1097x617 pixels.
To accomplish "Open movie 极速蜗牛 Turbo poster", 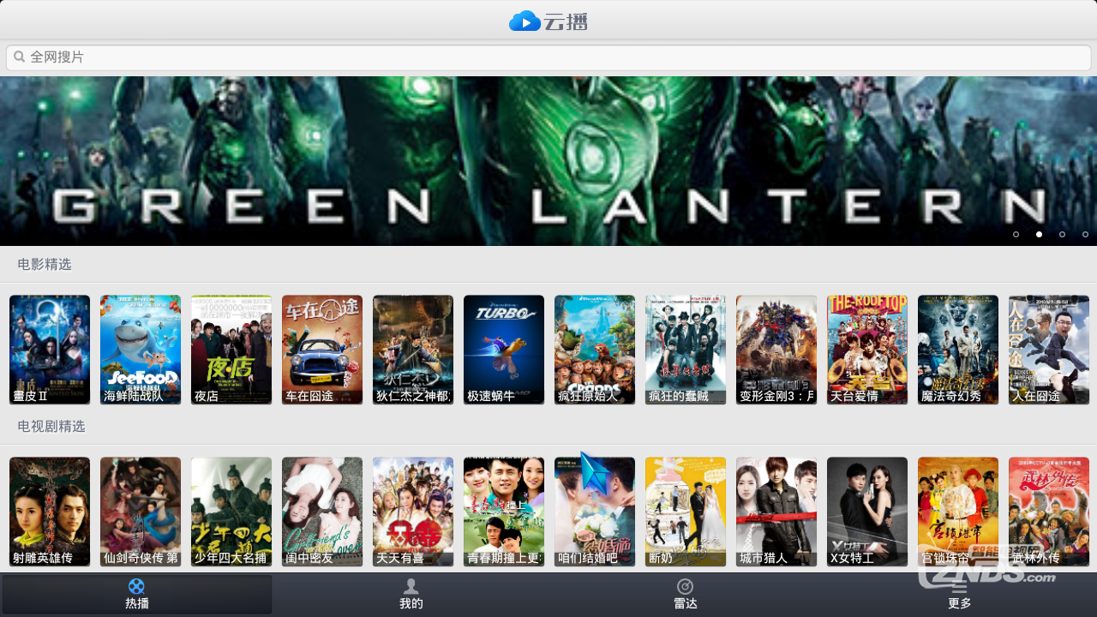I will pos(504,350).
